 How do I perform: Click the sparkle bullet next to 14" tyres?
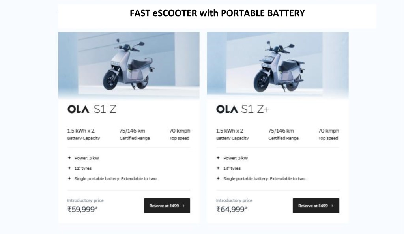218,168
